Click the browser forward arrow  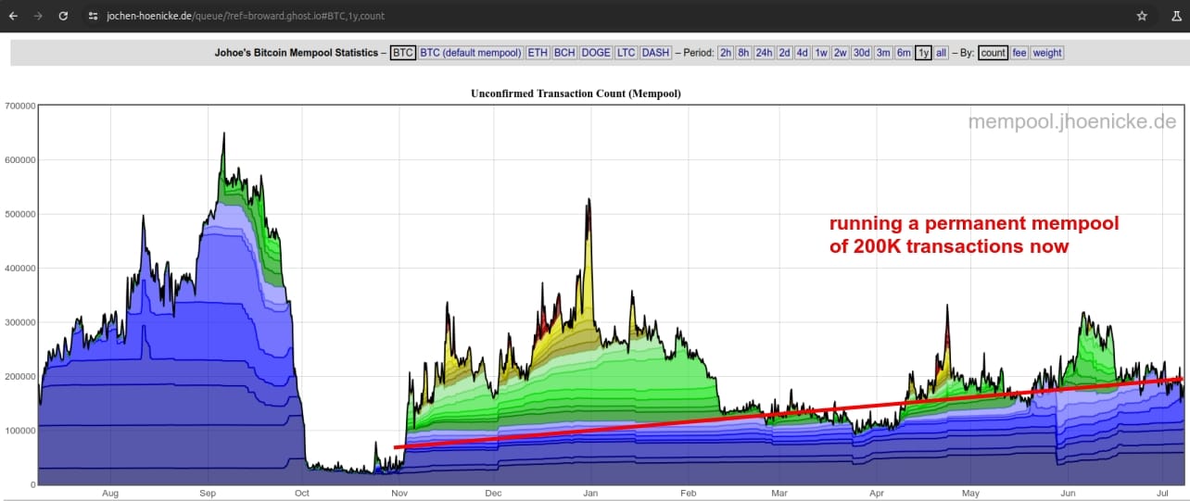pyautogui.click(x=38, y=16)
